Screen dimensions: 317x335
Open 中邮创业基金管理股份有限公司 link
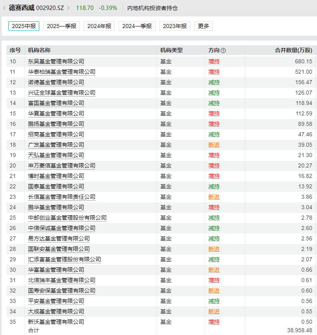67,218
